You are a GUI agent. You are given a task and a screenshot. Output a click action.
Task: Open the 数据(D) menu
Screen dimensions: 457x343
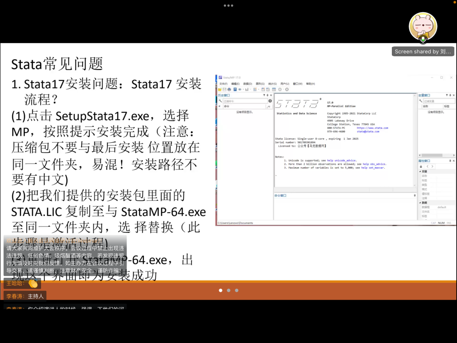(x=248, y=84)
